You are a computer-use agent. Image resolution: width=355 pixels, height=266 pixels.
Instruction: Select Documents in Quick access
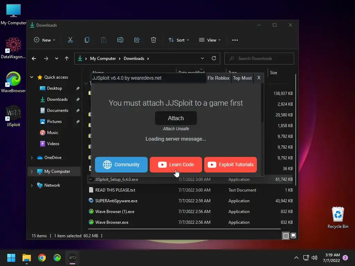click(58, 110)
